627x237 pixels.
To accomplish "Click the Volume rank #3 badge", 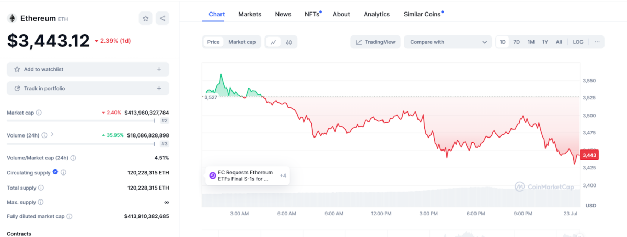I will point(164,143).
